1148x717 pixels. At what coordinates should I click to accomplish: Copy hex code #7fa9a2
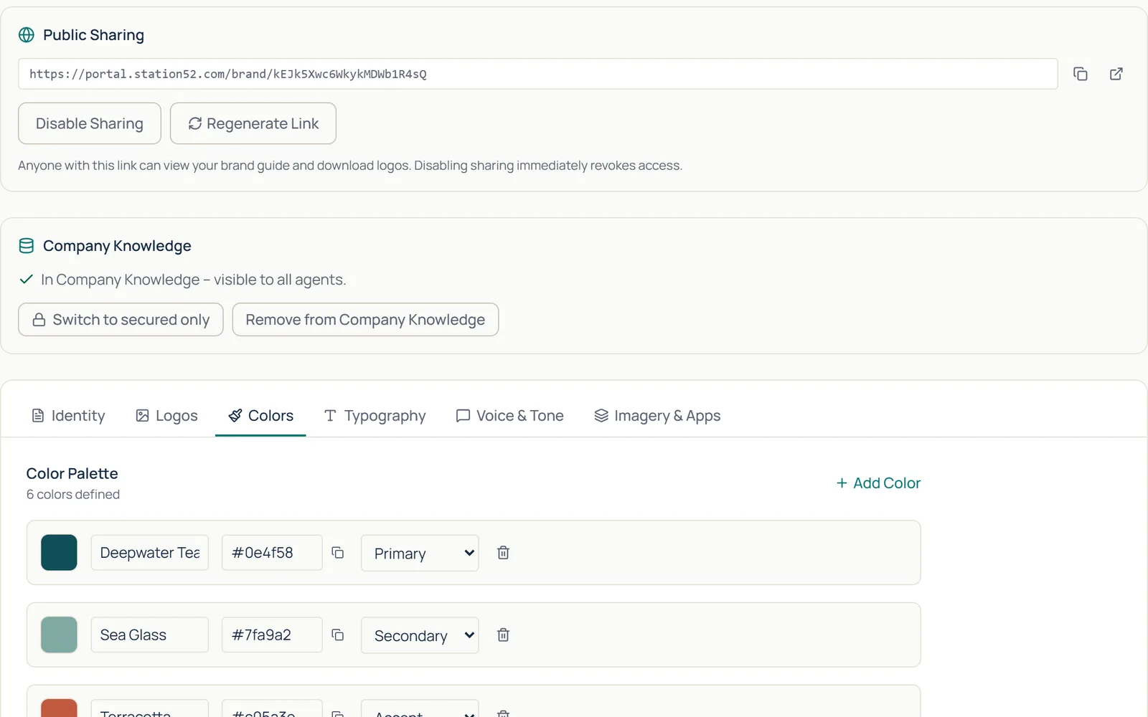(x=338, y=635)
